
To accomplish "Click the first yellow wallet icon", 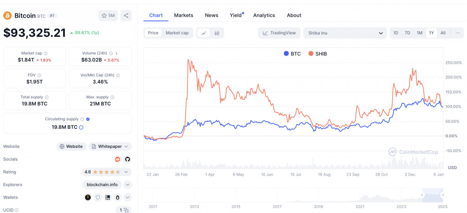I will 88,197.
